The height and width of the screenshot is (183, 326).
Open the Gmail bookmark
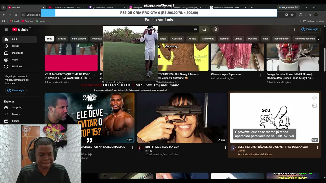click(14, 21)
